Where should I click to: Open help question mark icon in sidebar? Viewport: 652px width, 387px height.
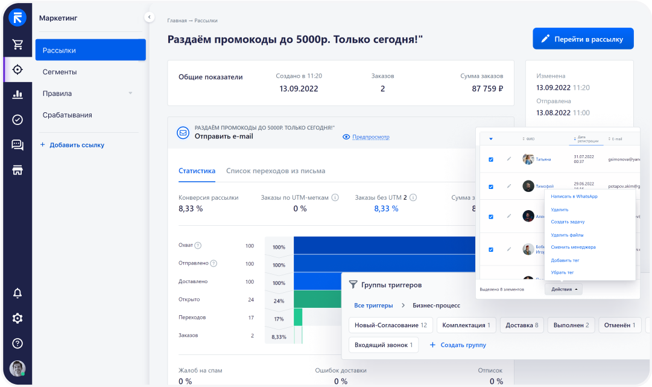point(17,344)
